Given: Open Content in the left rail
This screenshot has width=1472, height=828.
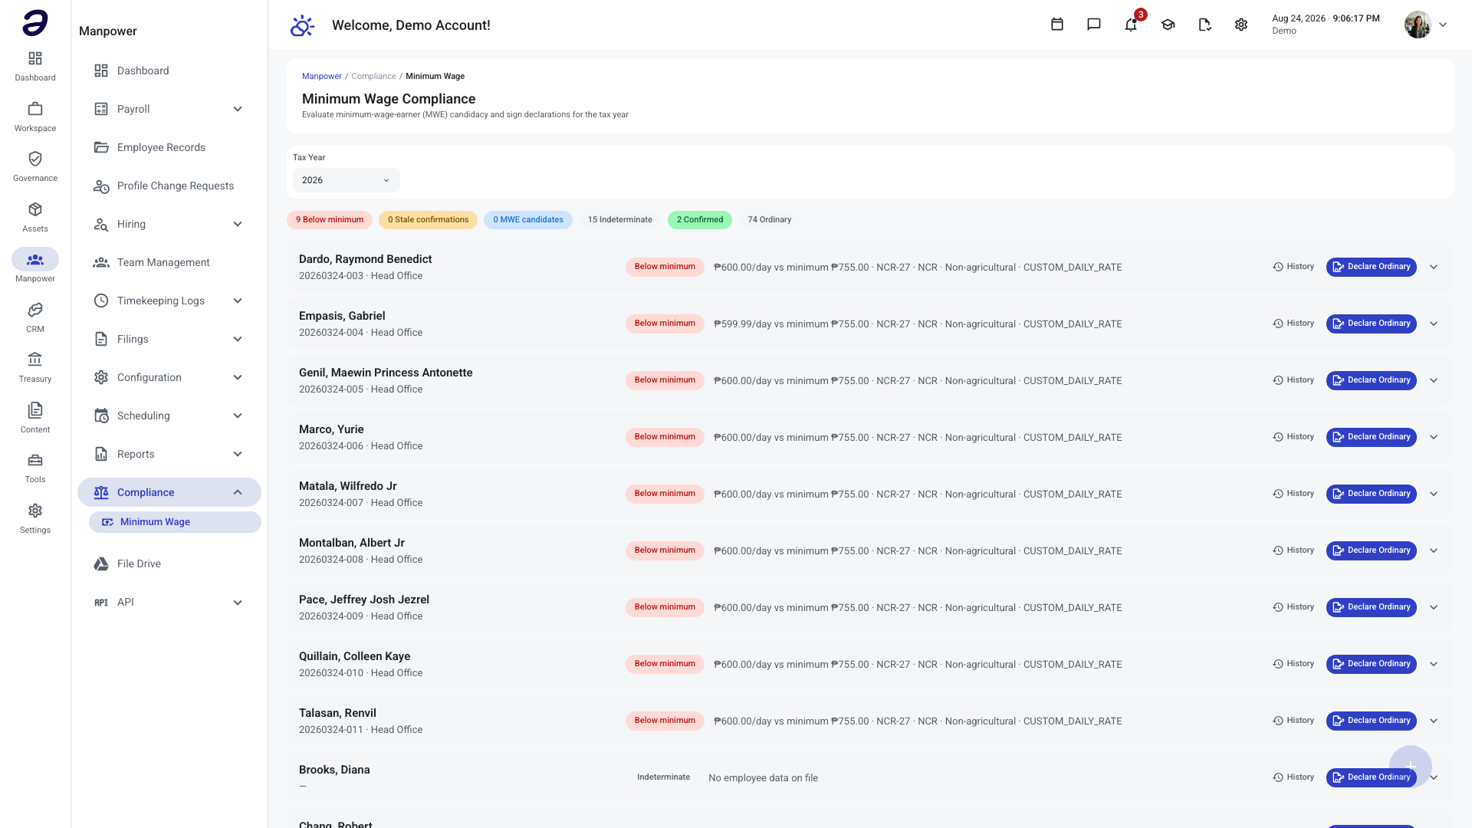Looking at the screenshot, I should (x=35, y=418).
